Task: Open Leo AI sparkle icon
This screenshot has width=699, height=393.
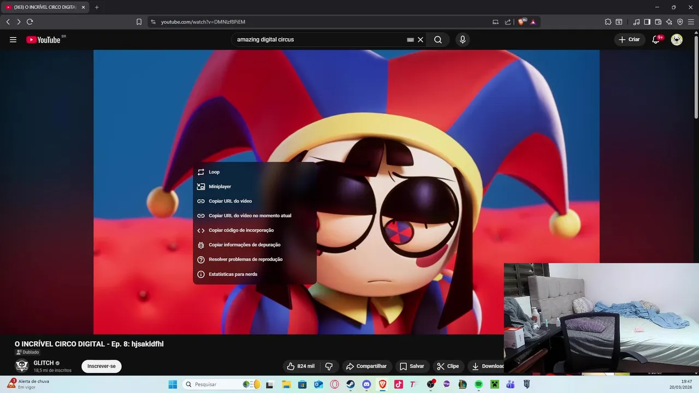Action: 669,22
